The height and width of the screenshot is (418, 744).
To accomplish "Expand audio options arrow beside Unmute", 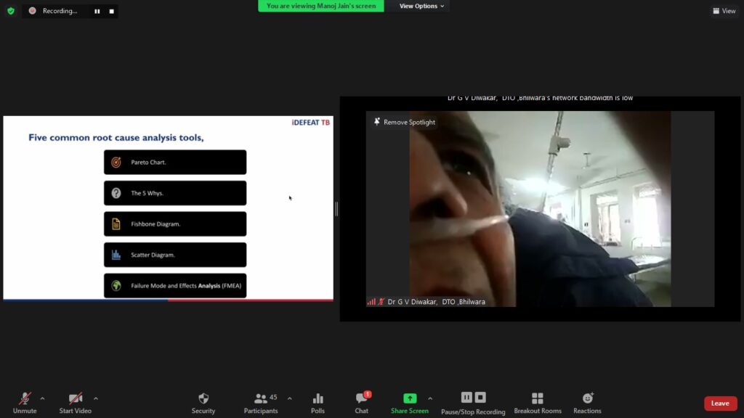I will pos(42,398).
